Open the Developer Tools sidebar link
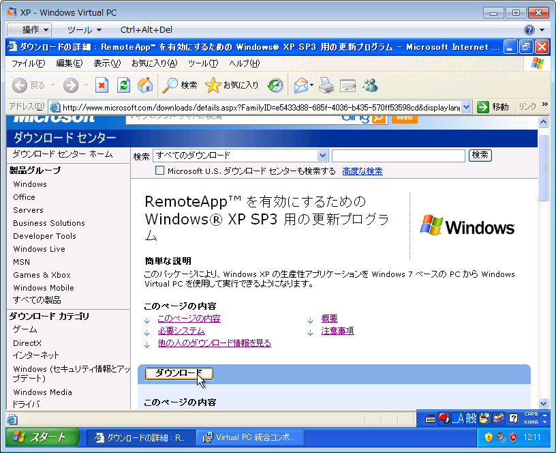The height and width of the screenshot is (453, 556). tap(45, 236)
